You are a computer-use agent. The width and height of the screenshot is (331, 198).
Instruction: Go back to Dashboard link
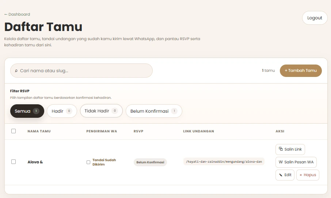point(17,14)
